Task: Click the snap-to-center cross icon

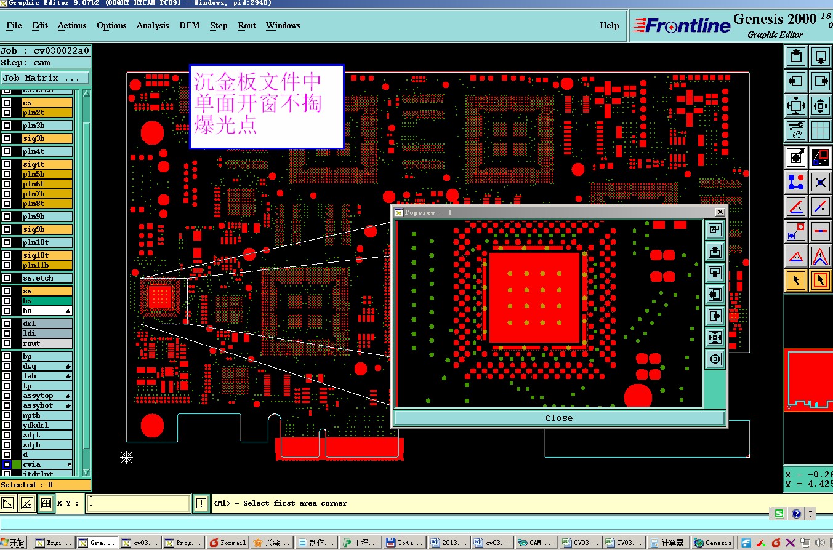Action: tap(820, 181)
